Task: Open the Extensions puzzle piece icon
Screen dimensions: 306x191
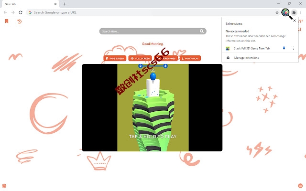Action: pos(294,13)
